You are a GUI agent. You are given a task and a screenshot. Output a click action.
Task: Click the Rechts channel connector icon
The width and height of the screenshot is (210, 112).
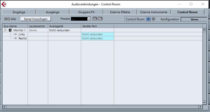pyautogui.click(x=15, y=38)
